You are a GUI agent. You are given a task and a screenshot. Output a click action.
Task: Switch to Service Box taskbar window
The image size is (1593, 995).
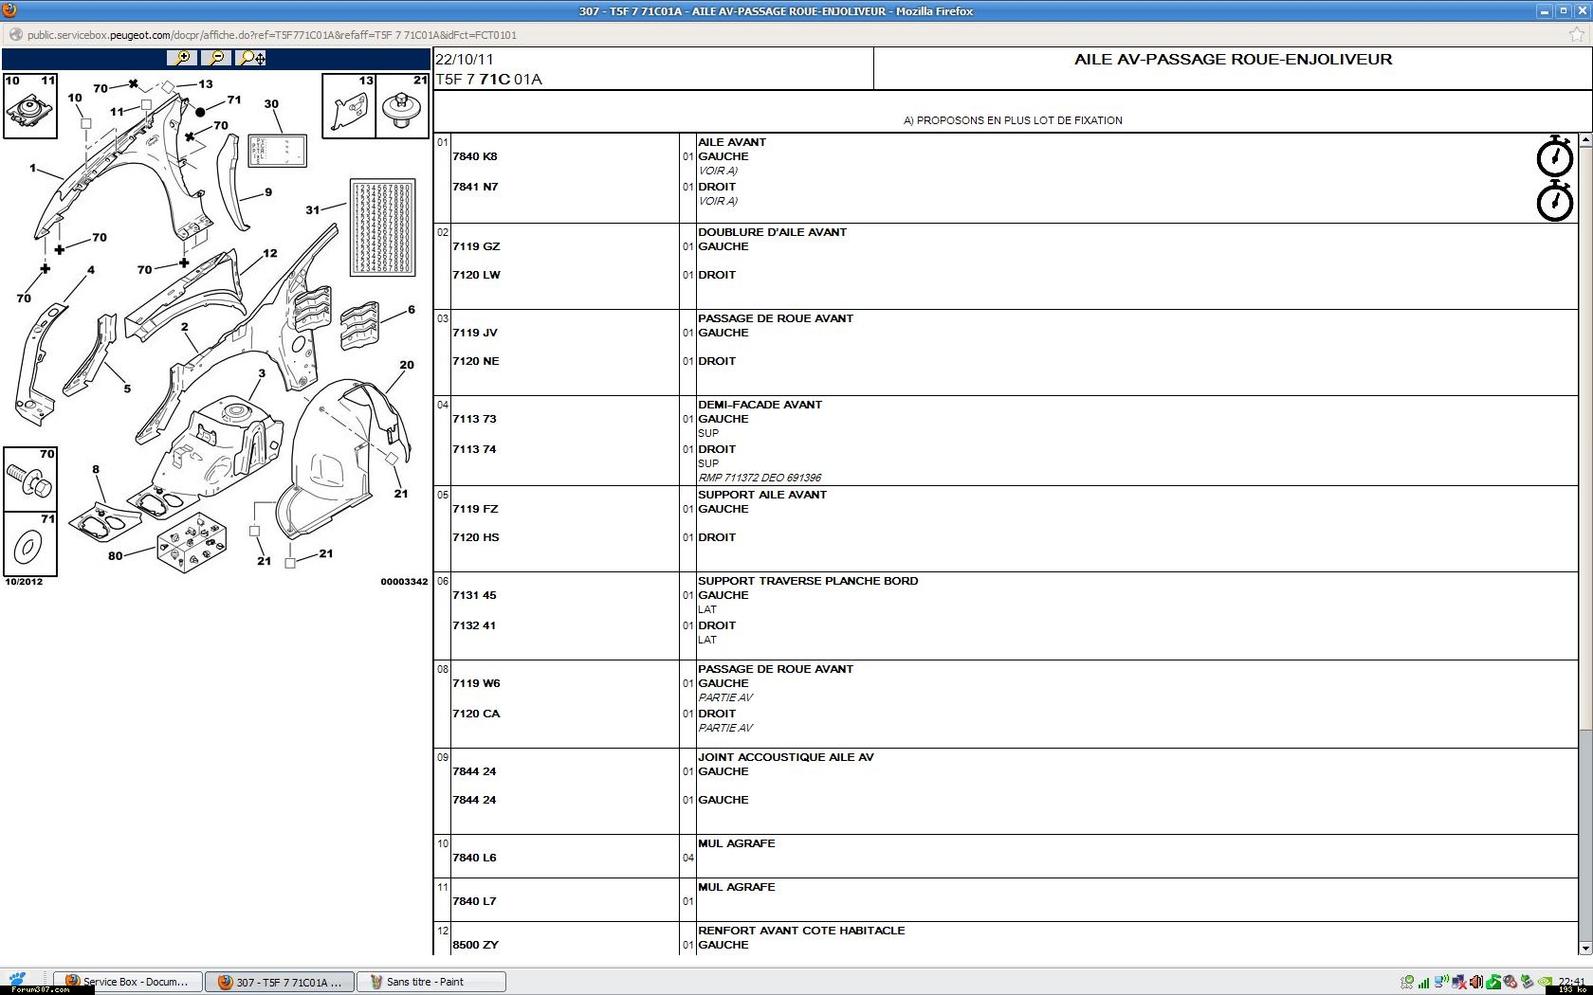click(x=128, y=982)
